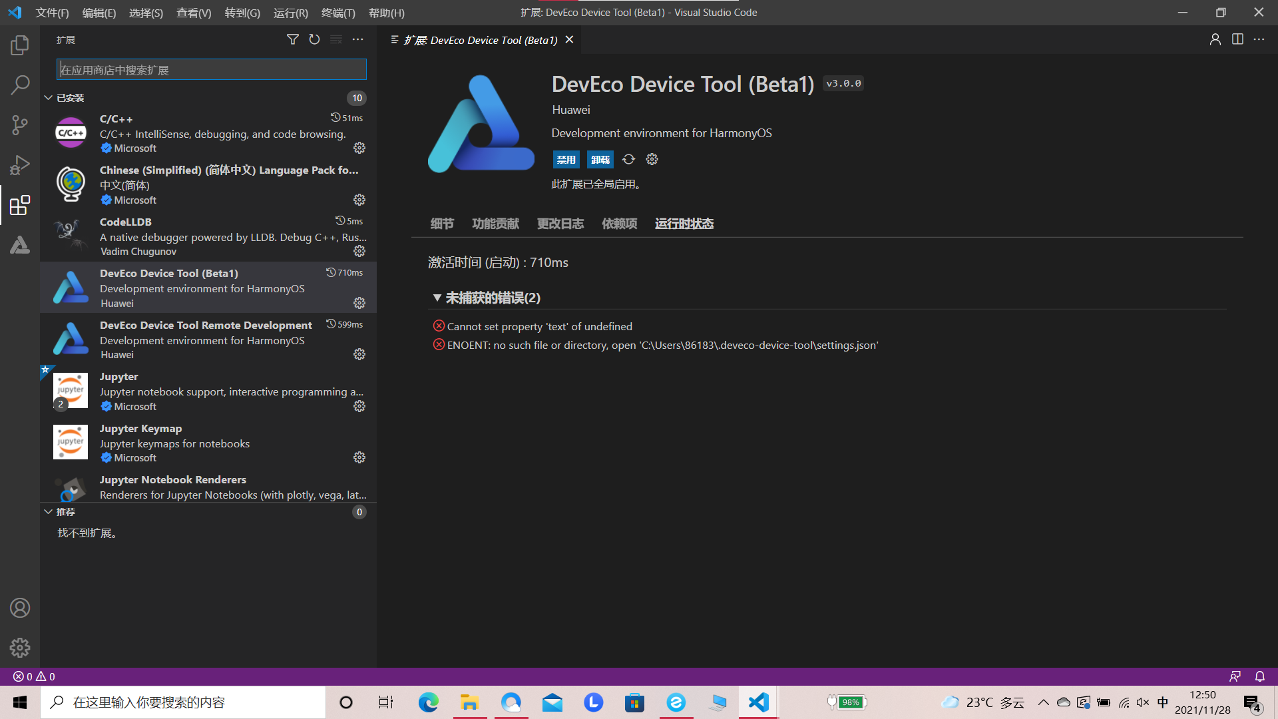1278x719 pixels.
Task: Select the Jupyter Notebook Renderers entry
Action: point(208,487)
